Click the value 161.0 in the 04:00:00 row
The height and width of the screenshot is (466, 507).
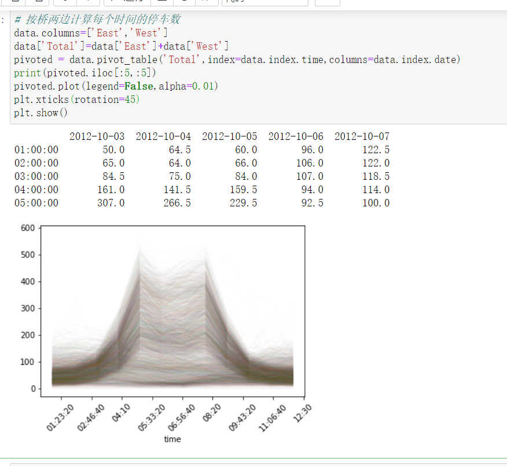(111, 190)
